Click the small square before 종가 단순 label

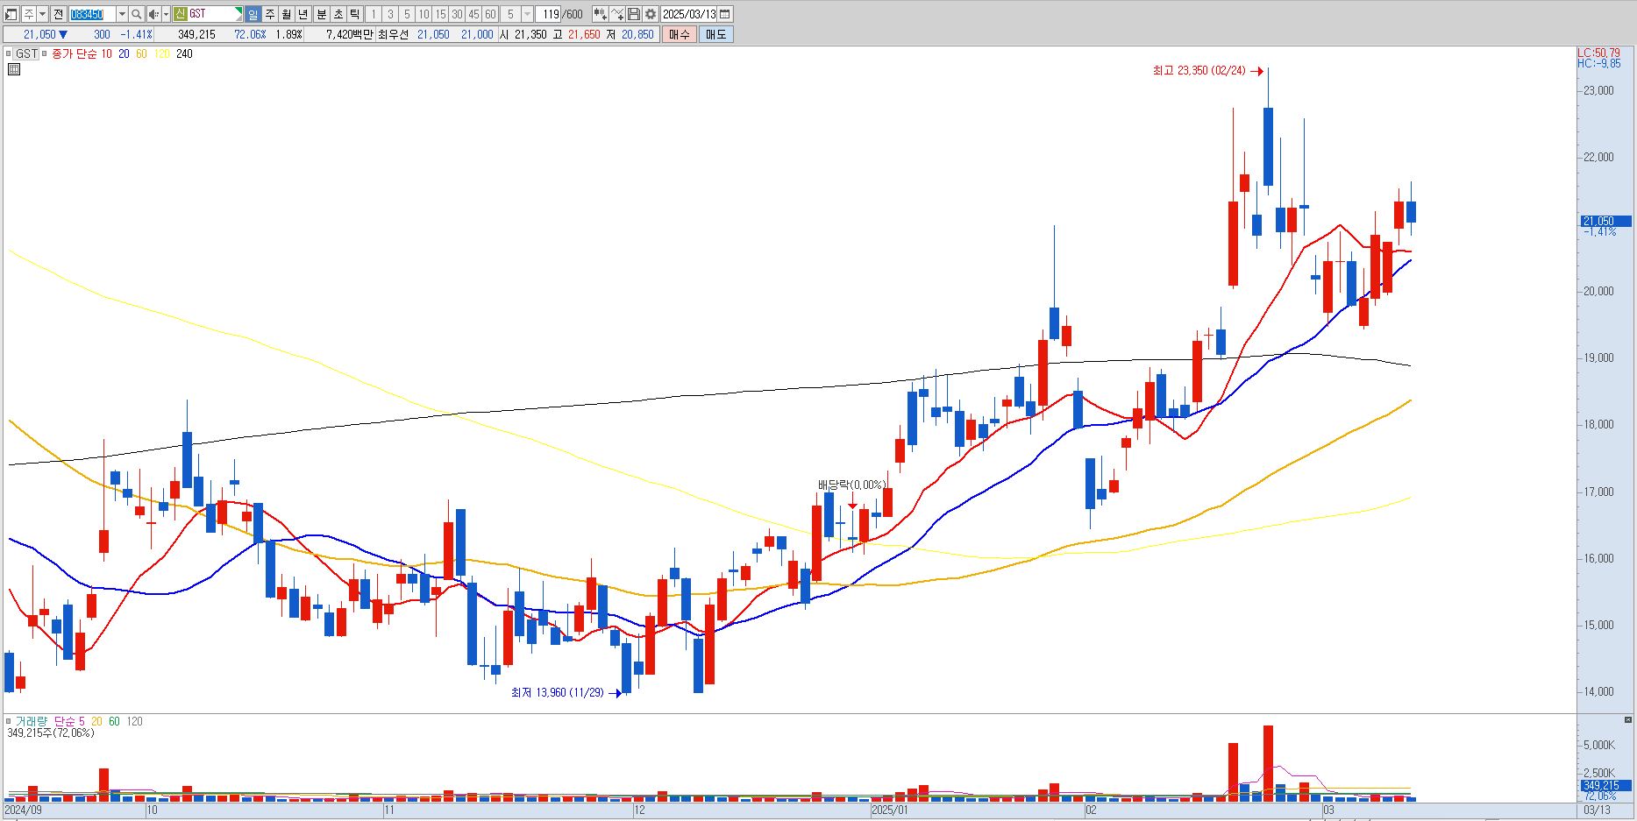pyautogui.click(x=46, y=53)
